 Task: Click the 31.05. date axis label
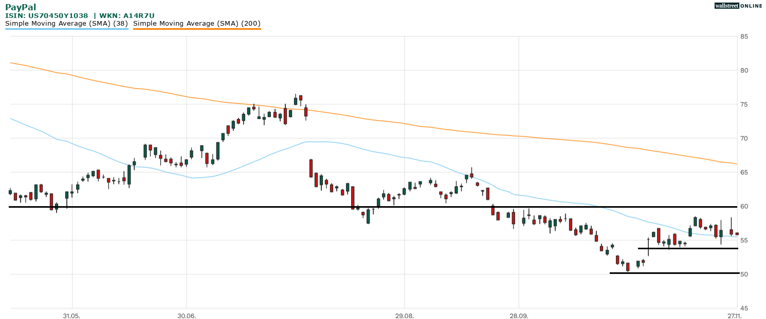coord(72,315)
